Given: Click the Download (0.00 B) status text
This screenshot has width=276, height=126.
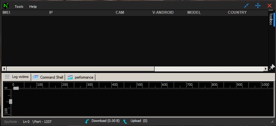Looking at the screenshot, I should pos(105,121).
